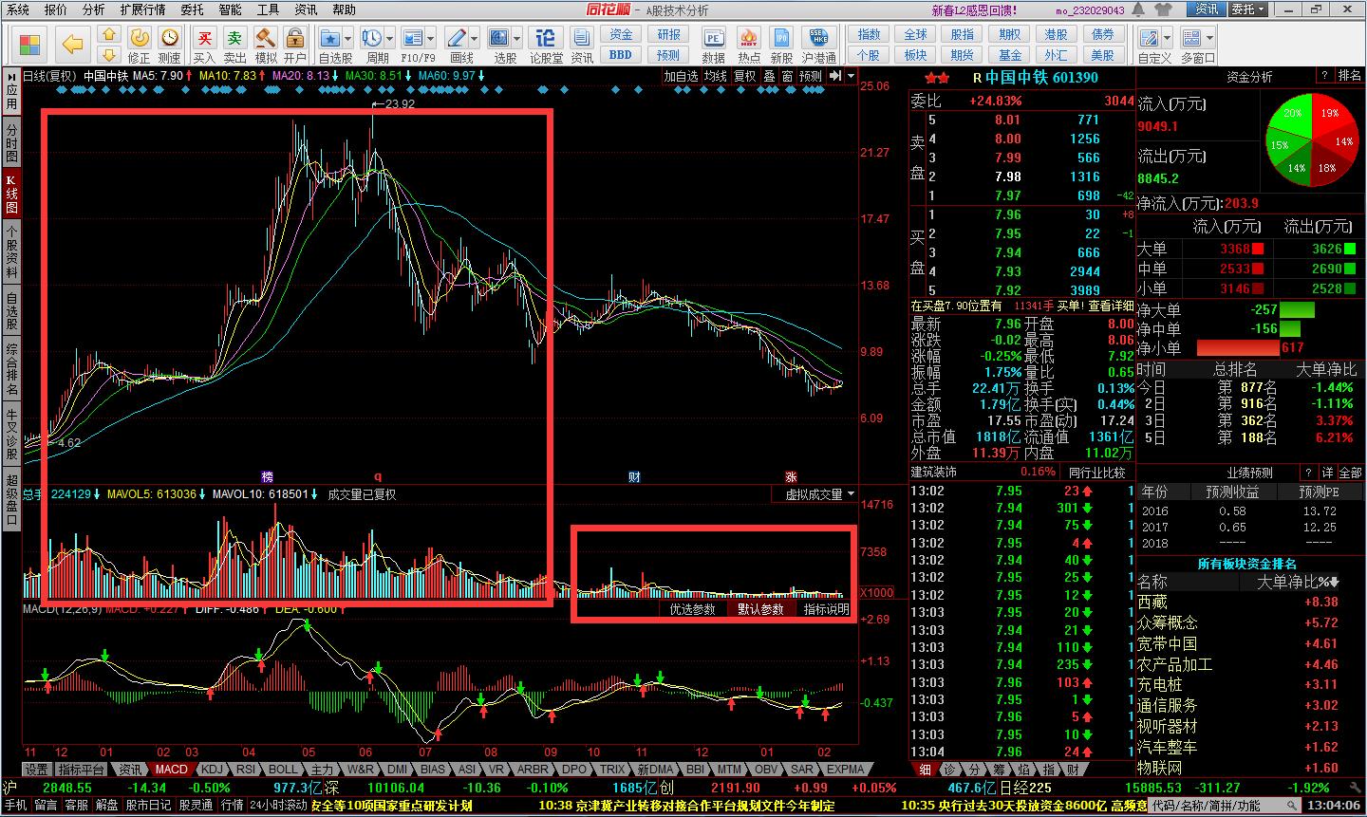This screenshot has height=817, width=1367.
Task: Click the yellow up arrow button
Action: (x=109, y=36)
